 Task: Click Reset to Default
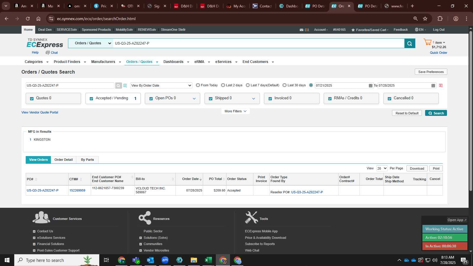point(407,113)
